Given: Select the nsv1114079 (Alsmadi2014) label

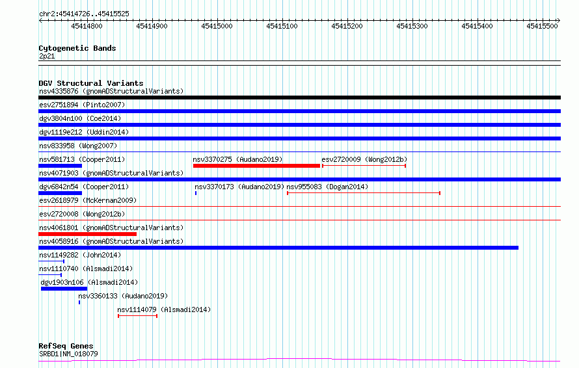Looking at the screenshot, I should [x=164, y=309].
